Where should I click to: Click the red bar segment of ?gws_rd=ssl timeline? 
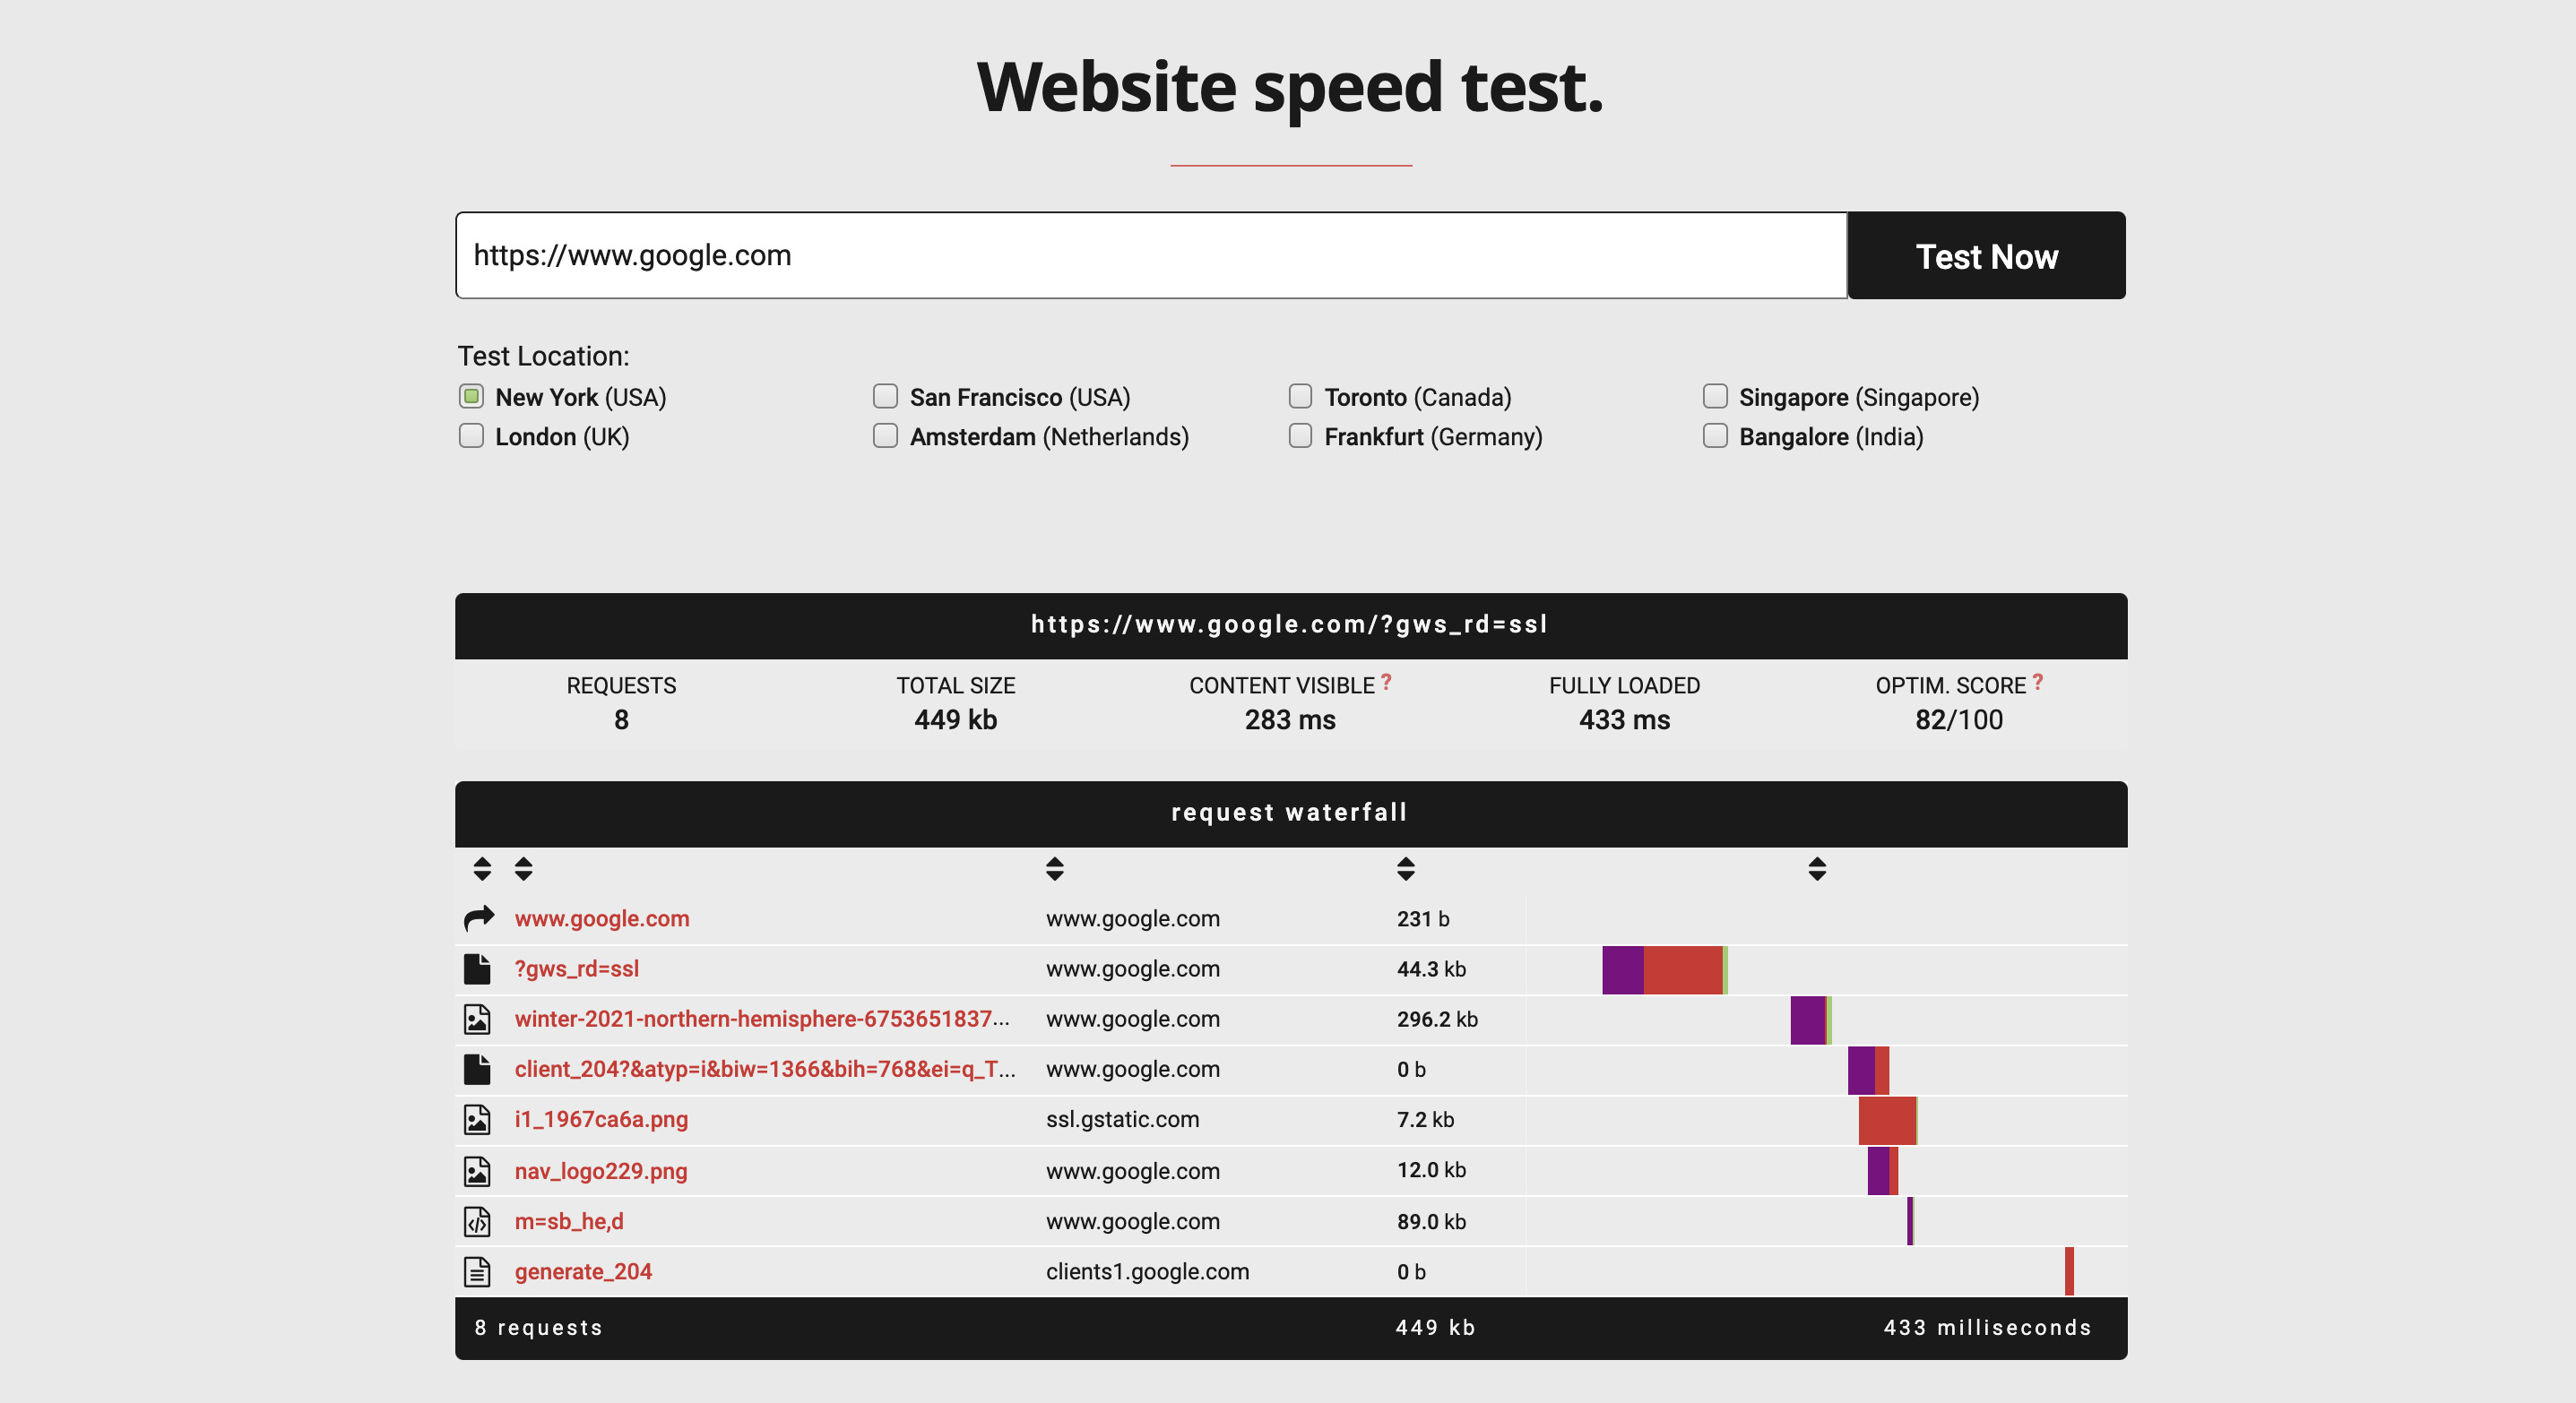click(x=1682, y=969)
